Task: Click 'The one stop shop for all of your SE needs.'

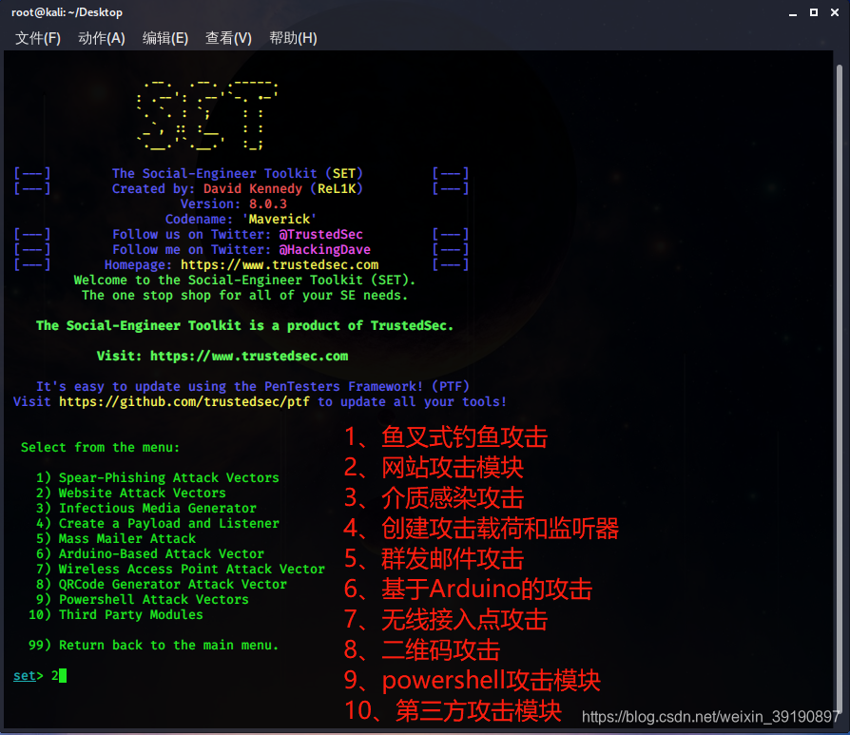Action: tap(245, 296)
